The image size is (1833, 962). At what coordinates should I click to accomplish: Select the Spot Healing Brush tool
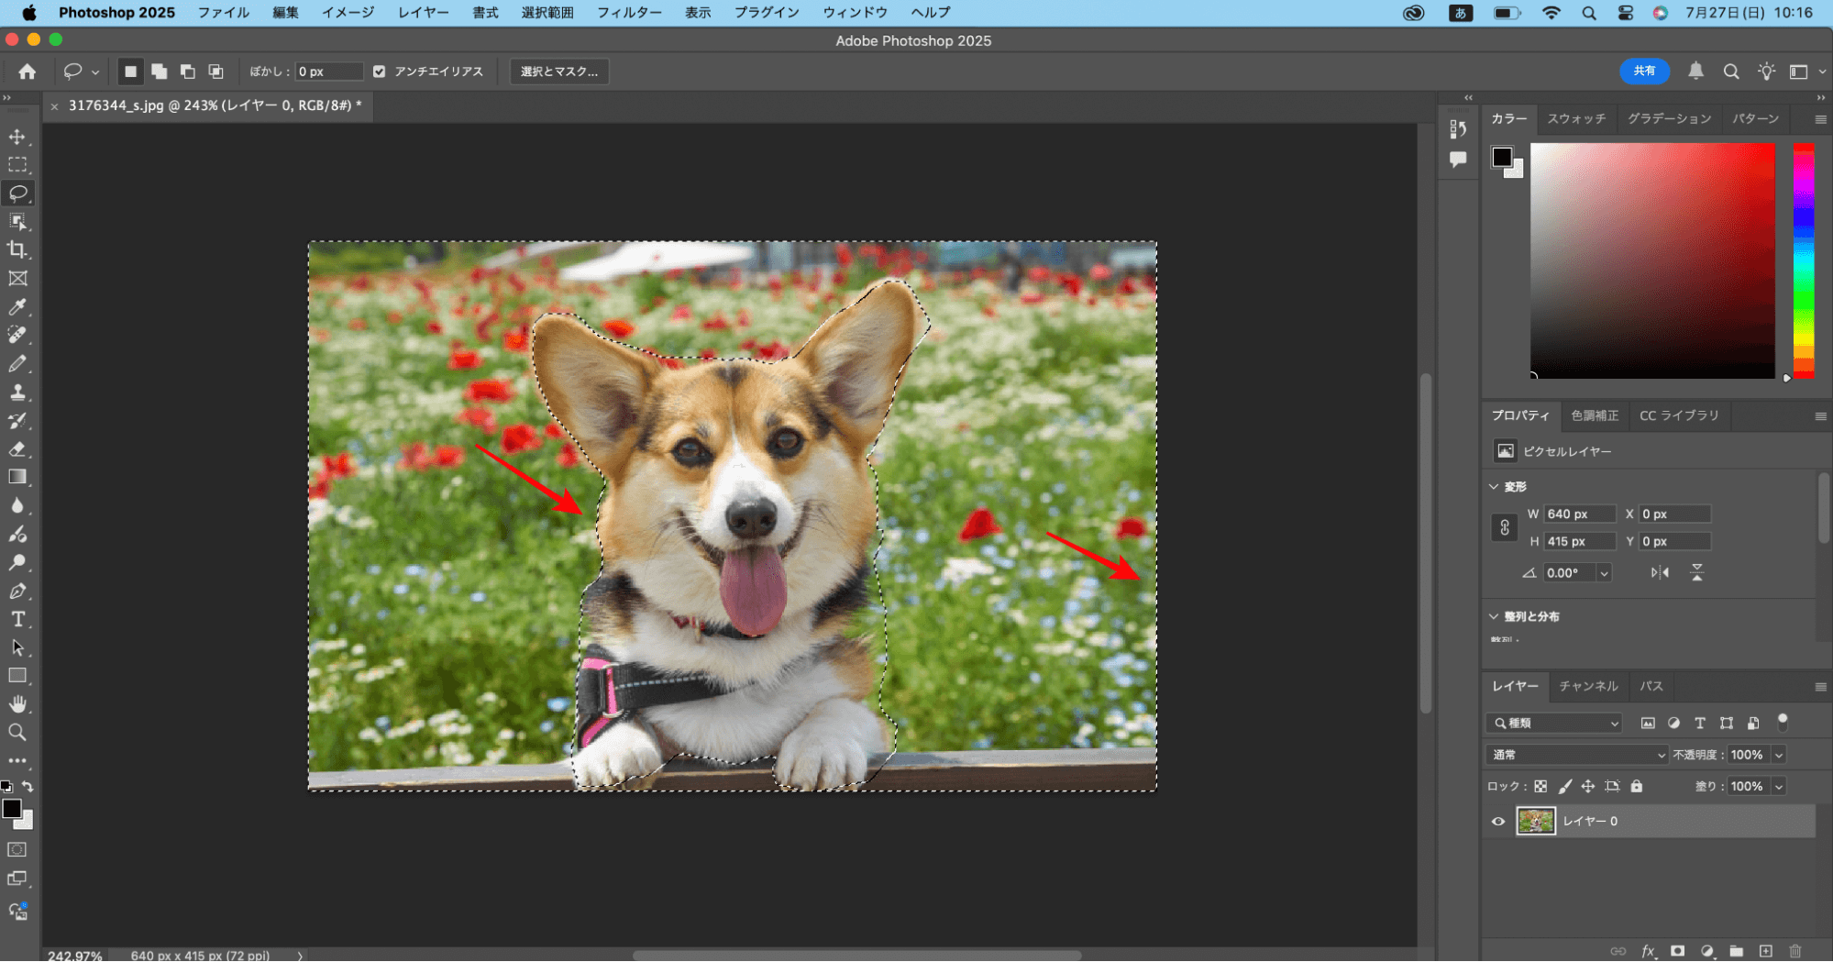tap(17, 335)
